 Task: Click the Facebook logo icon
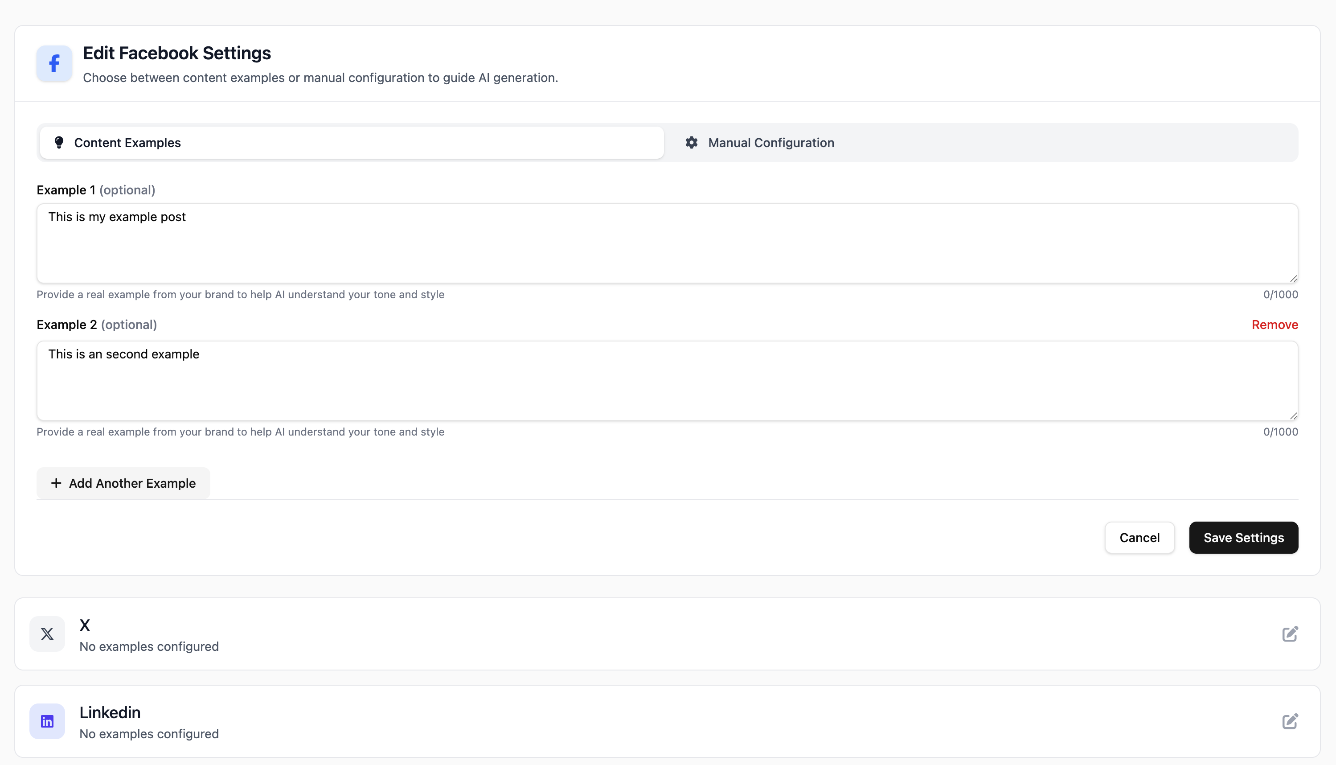tap(54, 64)
